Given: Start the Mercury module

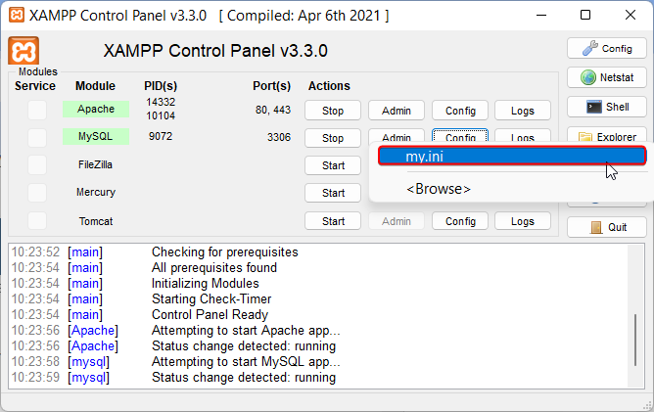Looking at the screenshot, I should (x=333, y=193).
